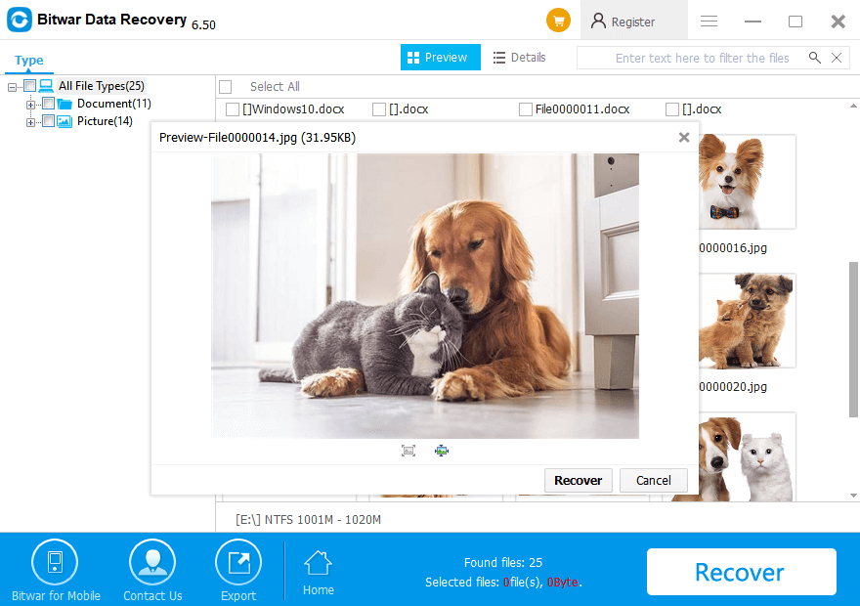860x606 pixels.
Task: Open the hamburger menu in title bar
Action: coord(709,22)
